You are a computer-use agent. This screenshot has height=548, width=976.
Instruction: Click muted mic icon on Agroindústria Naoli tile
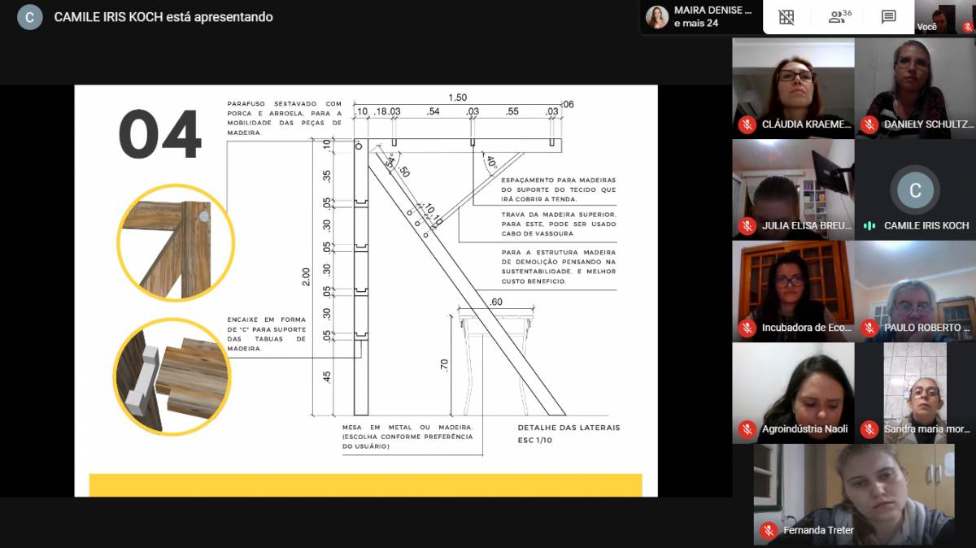point(747,429)
